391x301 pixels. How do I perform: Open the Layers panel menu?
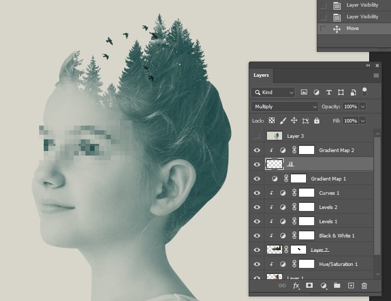click(x=376, y=75)
